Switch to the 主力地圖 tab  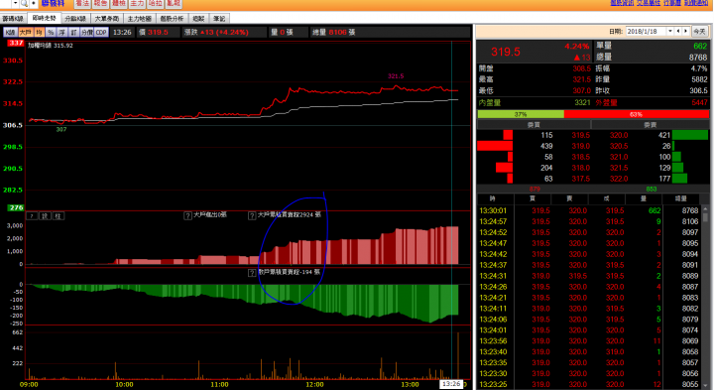(140, 19)
